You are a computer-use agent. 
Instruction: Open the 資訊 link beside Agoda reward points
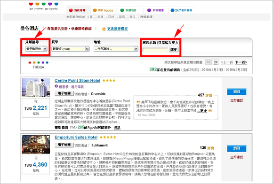click(x=117, y=128)
